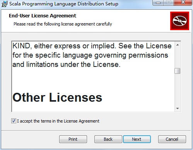Click the red disc installer logo
The width and height of the screenshot is (193, 150).
(179, 21)
